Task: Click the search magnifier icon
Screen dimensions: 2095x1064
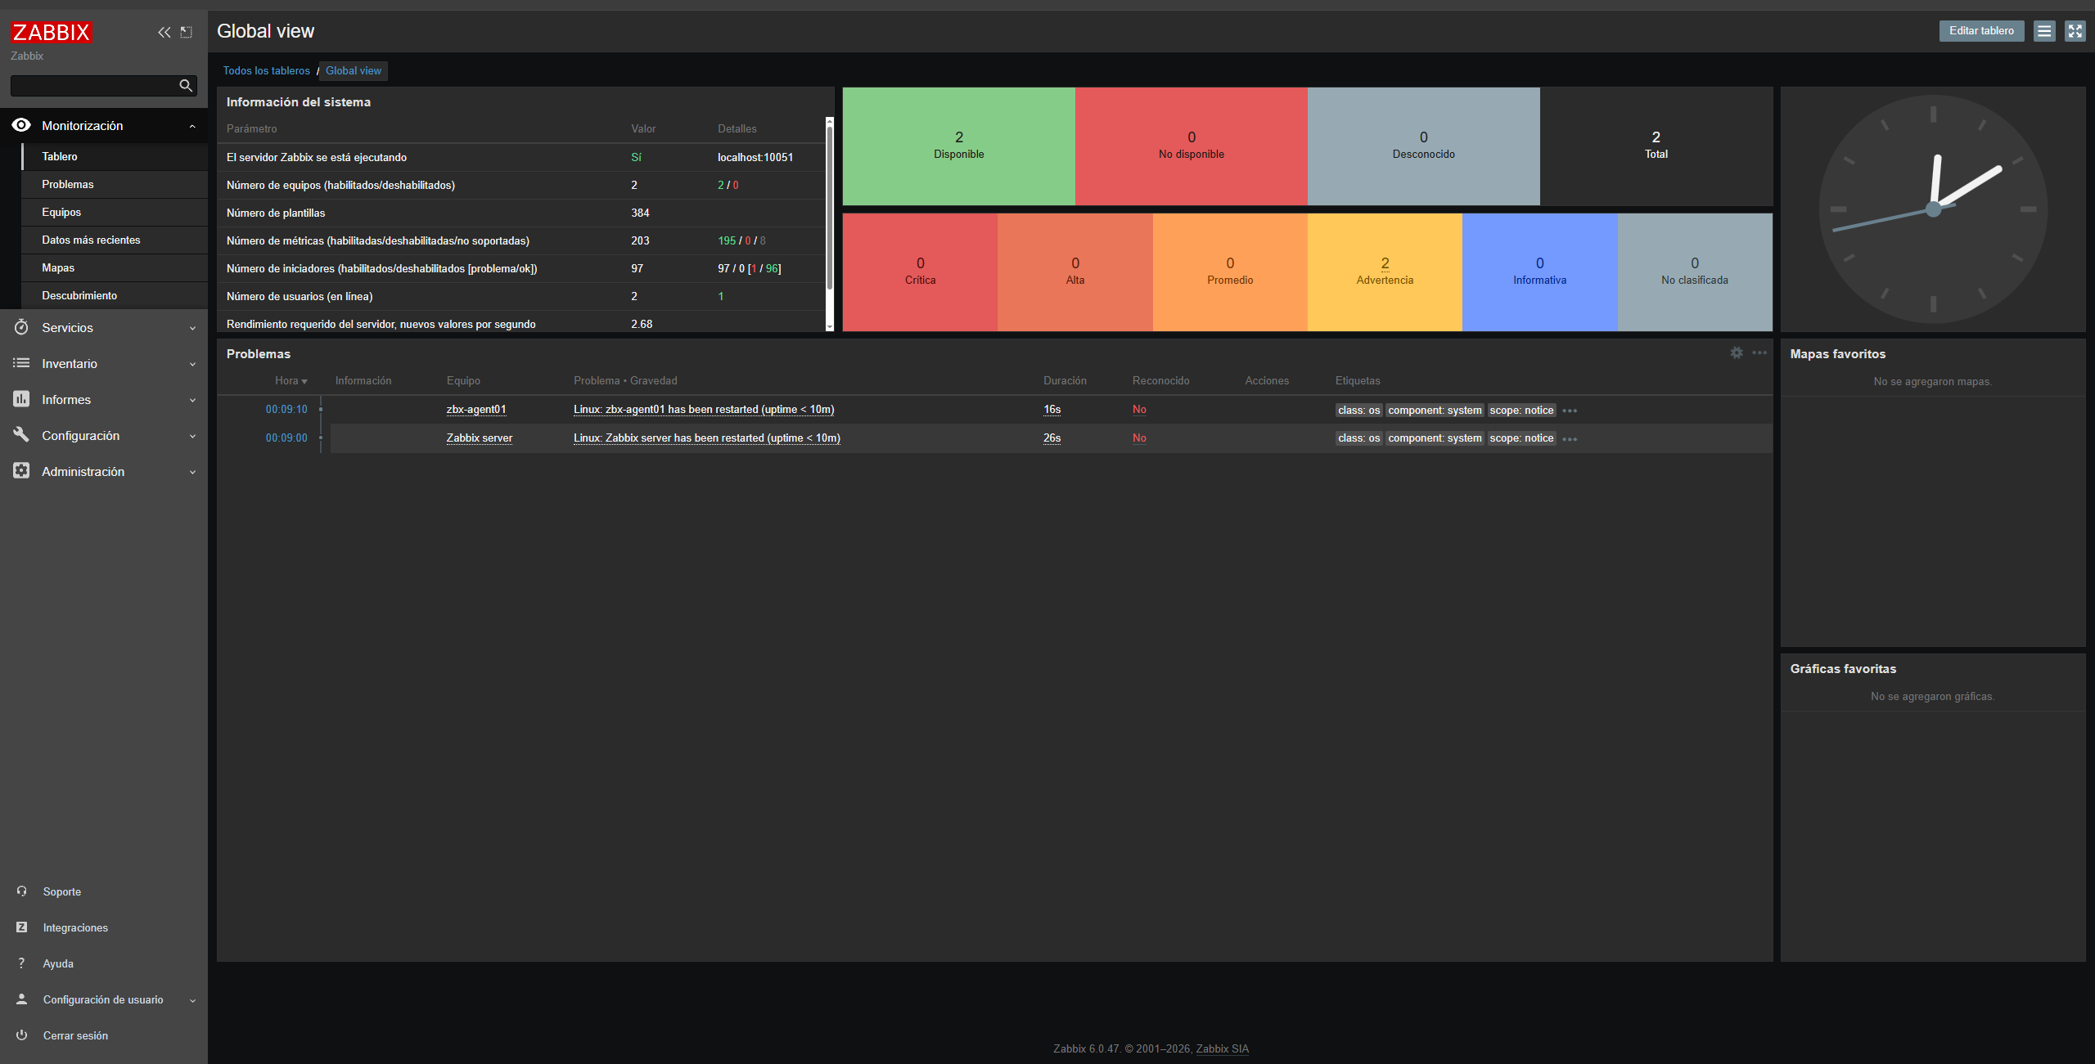Action: (186, 85)
